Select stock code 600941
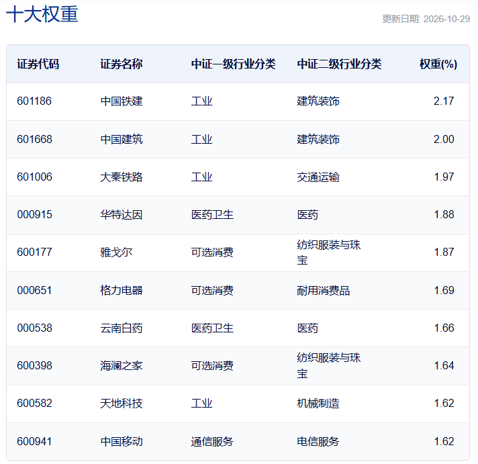The image size is (478, 464). (x=34, y=441)
